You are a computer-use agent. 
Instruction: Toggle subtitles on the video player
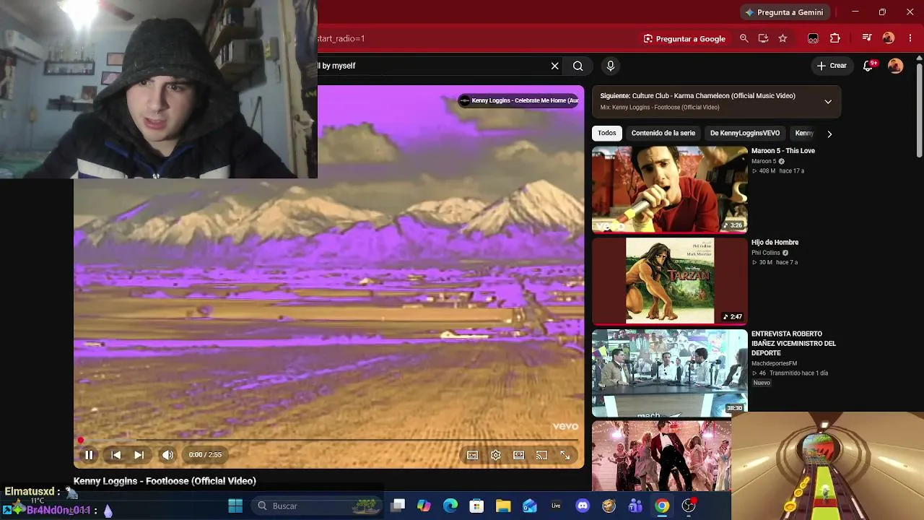(x=473, y=455)
